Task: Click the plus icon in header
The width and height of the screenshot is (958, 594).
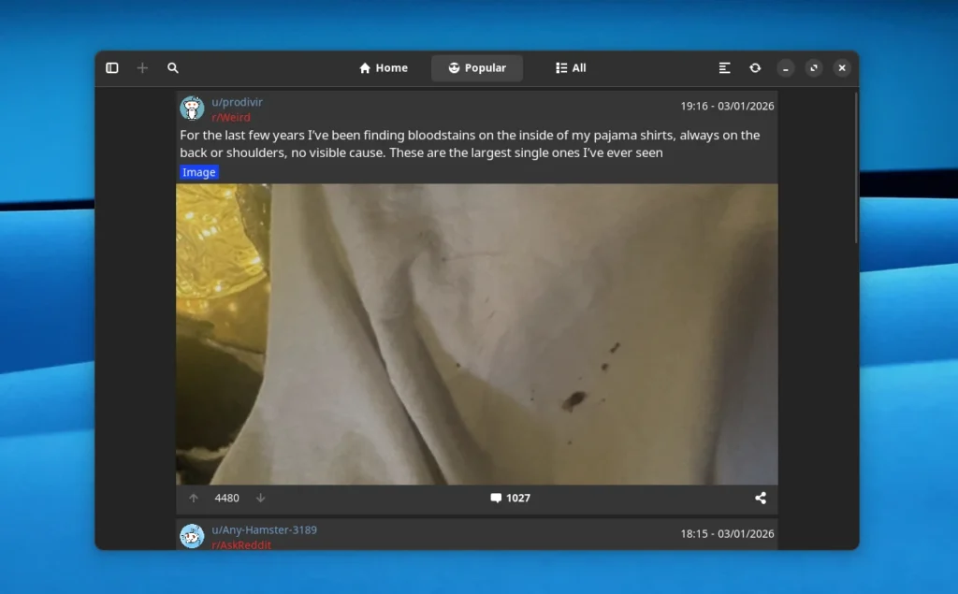Action: tap(142, 68)
